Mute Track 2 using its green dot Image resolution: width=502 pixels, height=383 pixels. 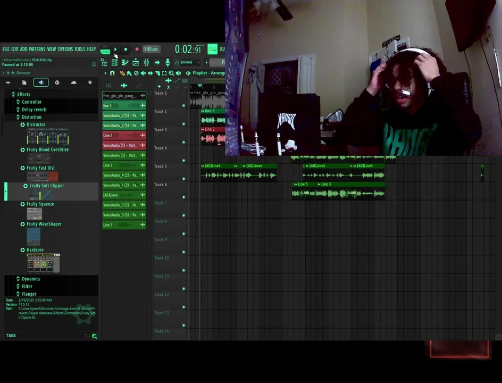[184, 124]
